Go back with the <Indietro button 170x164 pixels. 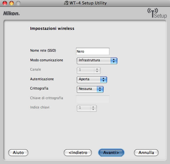click(78, 153)
